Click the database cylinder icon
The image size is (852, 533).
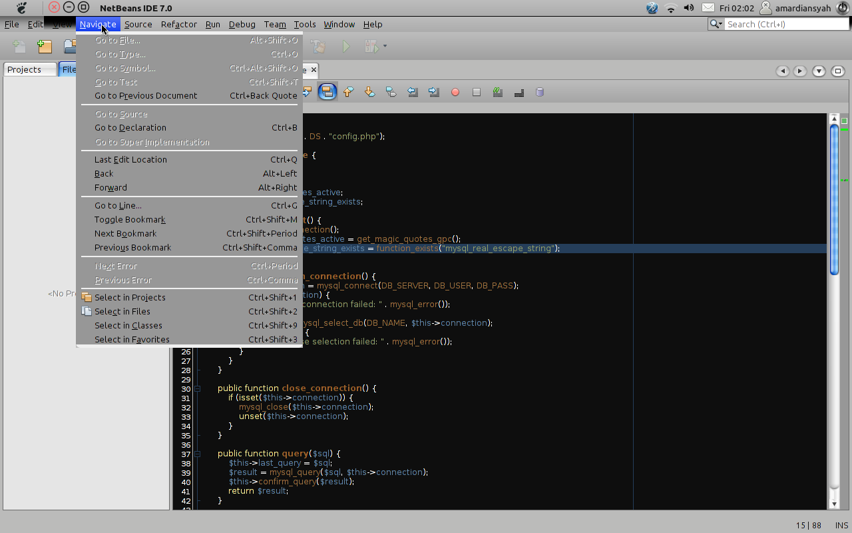[x=540, y=92]
